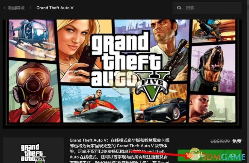Click the motorcycle rider panel in banner
Image resolution: width=249 pixels, height=163 pixels.
click(214, 30)
